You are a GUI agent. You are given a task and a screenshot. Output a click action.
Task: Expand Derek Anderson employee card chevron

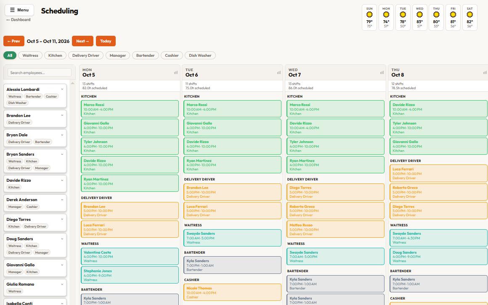(x=62, y=199)
